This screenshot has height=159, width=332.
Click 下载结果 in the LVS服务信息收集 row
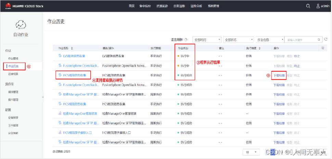[x=279, y=56]
